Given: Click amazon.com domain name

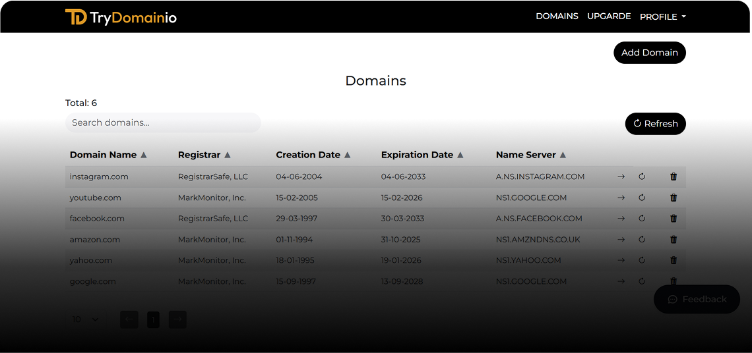Looking at the screenshot, I should pos(95,240).
